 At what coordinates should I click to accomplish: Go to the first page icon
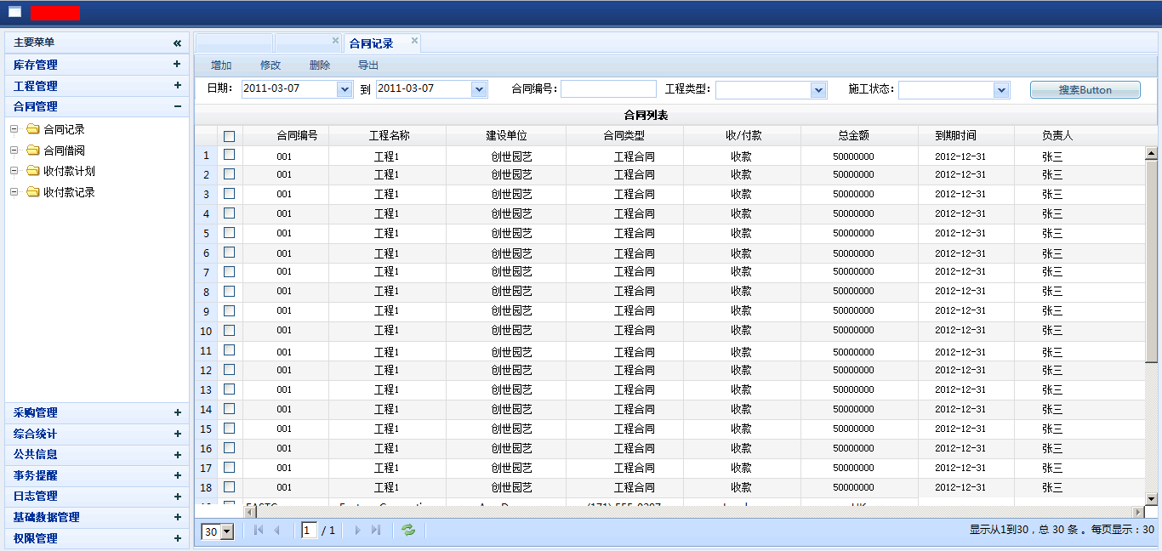pos(259,531)
